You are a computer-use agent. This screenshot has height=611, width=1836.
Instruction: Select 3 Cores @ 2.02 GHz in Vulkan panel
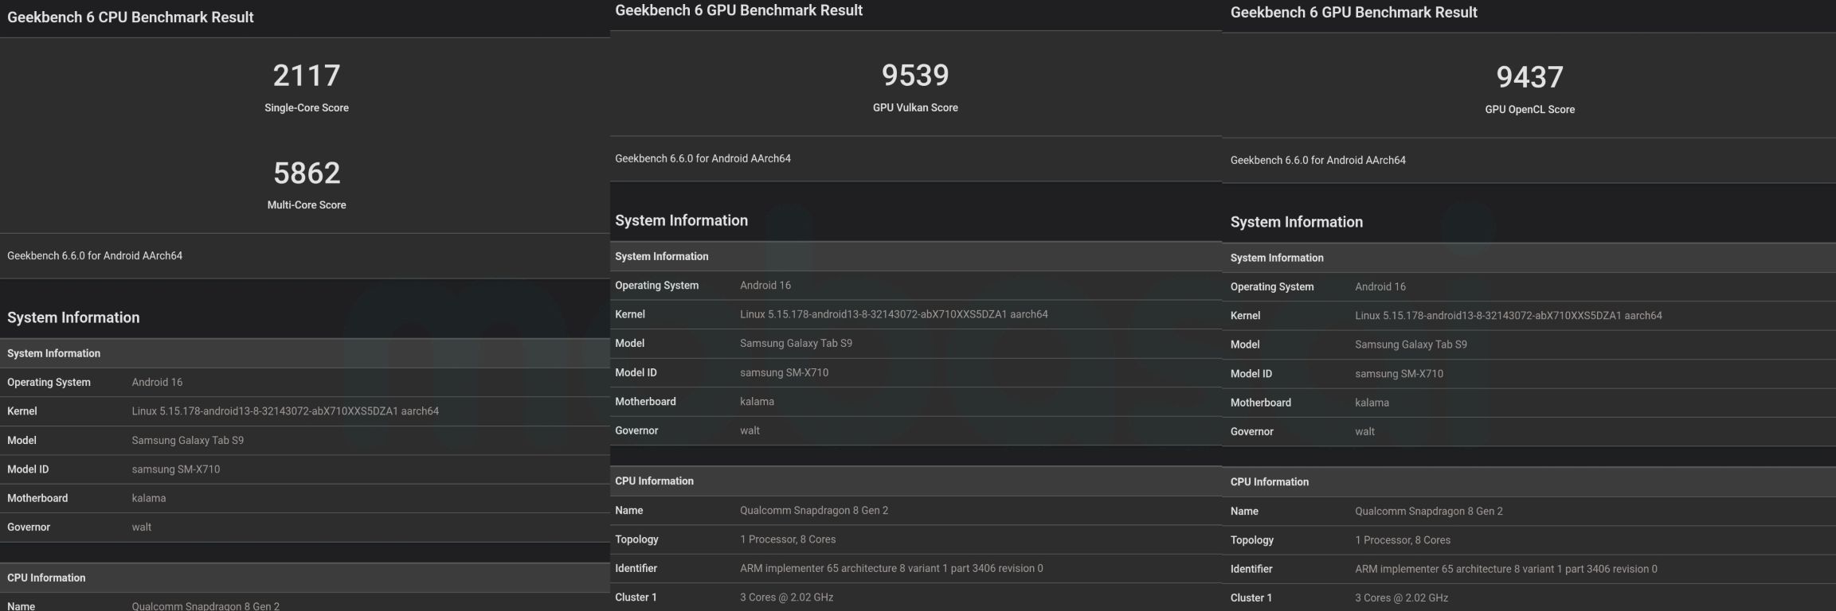tap(786, 597)
